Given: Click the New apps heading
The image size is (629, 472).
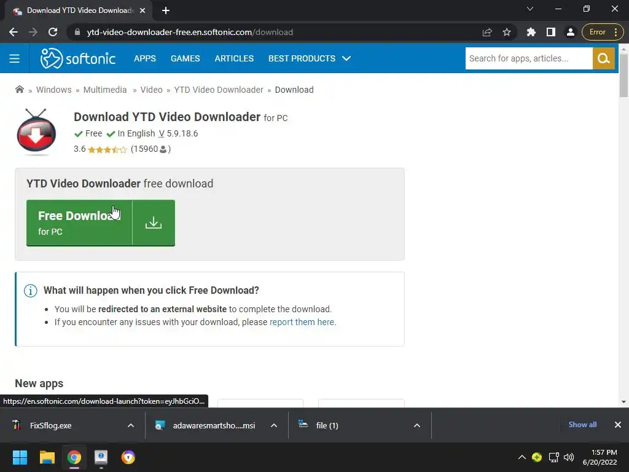Looking at the screenshot, I should tap(39, 383).
